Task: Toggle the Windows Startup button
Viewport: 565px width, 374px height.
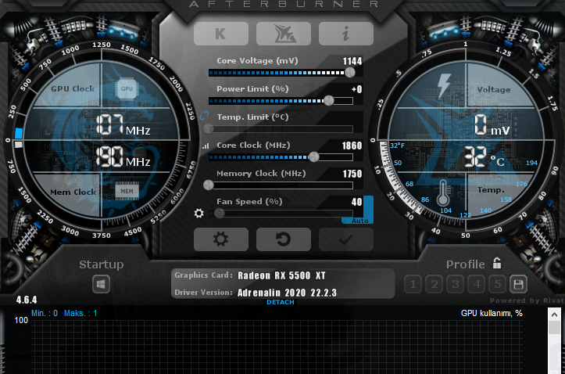Action: (101, 284)
